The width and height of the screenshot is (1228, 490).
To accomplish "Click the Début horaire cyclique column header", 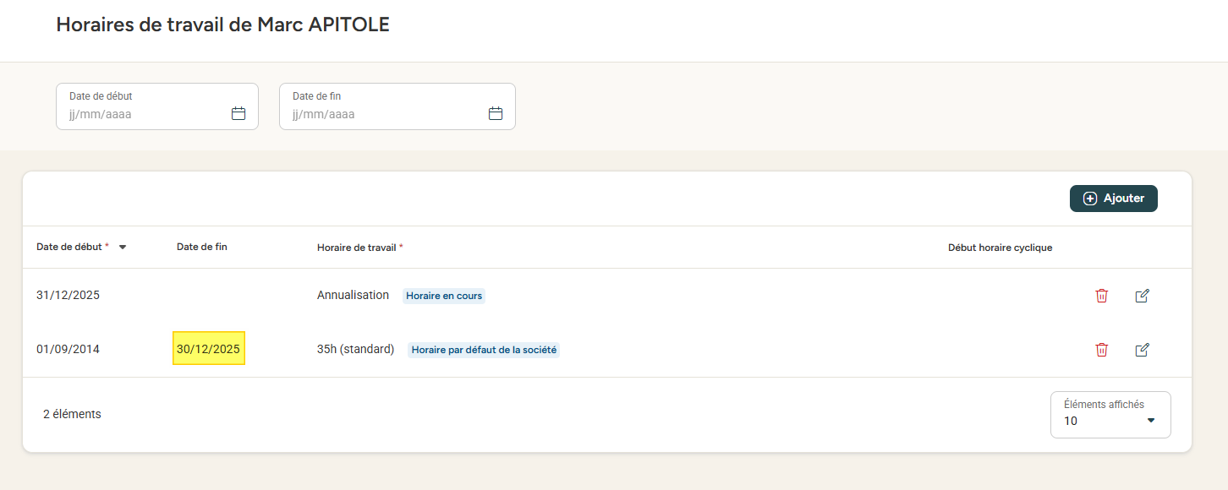I will click(x=1000, y=248).
